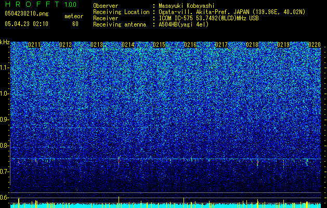The height and width of the screenshot is (208, 327).
Task: Click the red meteor echo near 0214
Action: [x=119, y=161]
